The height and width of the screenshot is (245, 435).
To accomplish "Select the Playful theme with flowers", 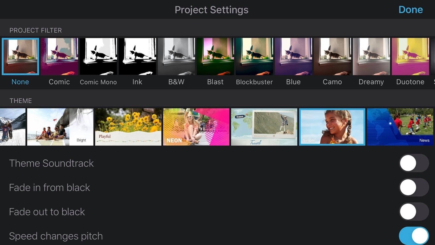I will click(128, 127).
